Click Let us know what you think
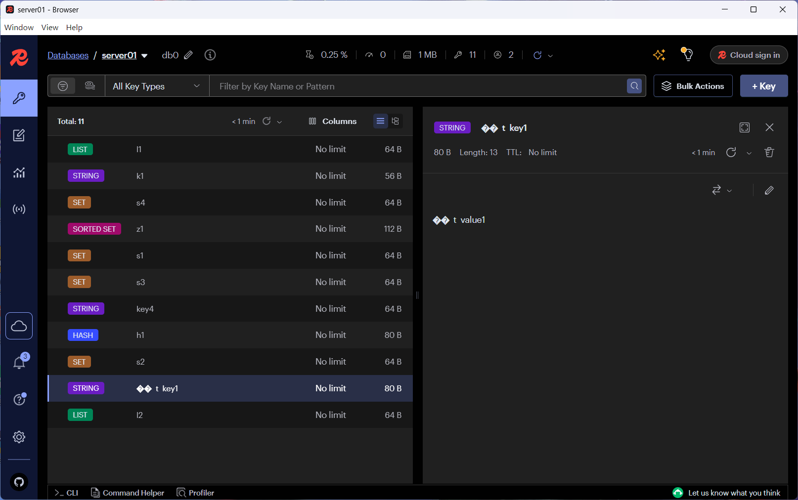 [727, 493]
